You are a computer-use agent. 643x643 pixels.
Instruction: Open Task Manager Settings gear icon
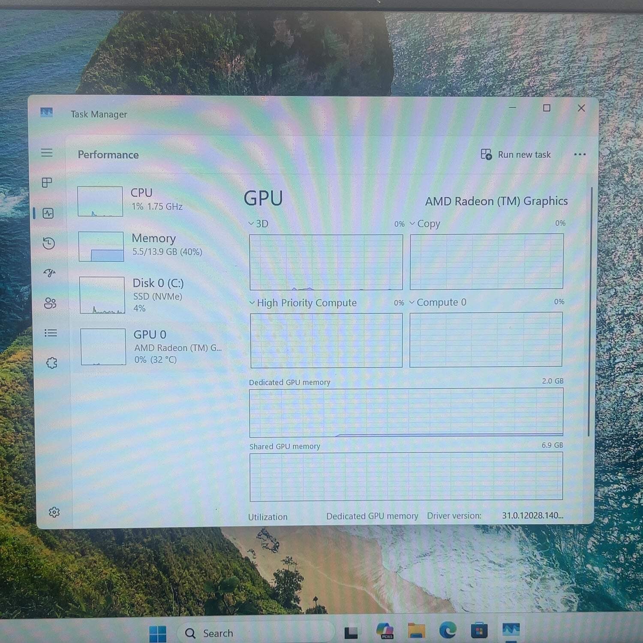click(x=54, y=512)
